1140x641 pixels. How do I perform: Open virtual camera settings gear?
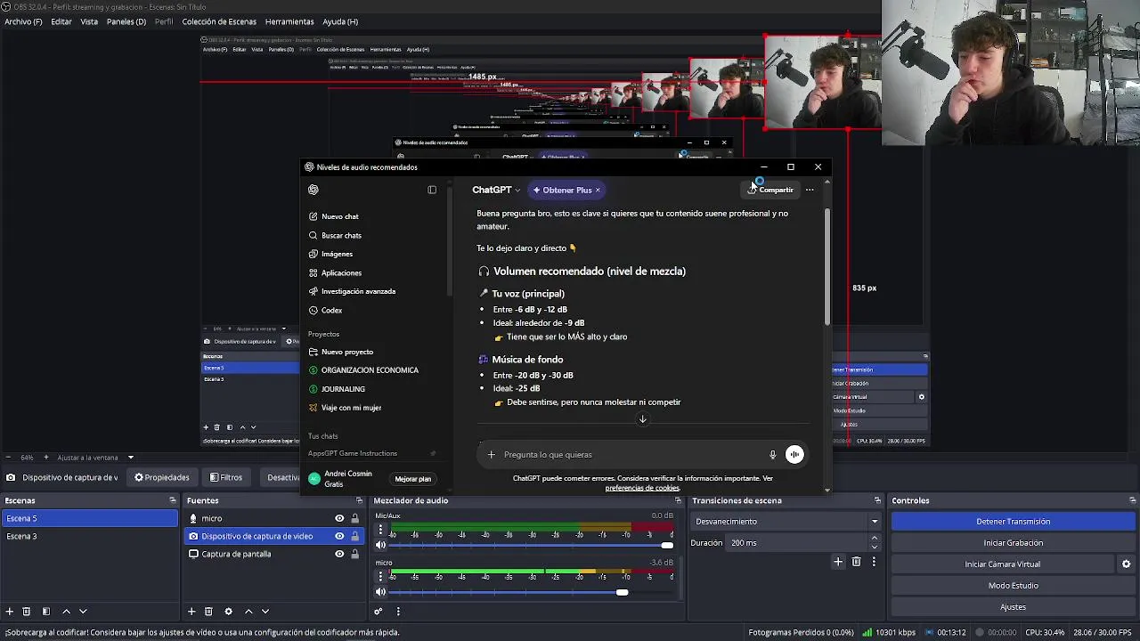[x=1126, y=564]
